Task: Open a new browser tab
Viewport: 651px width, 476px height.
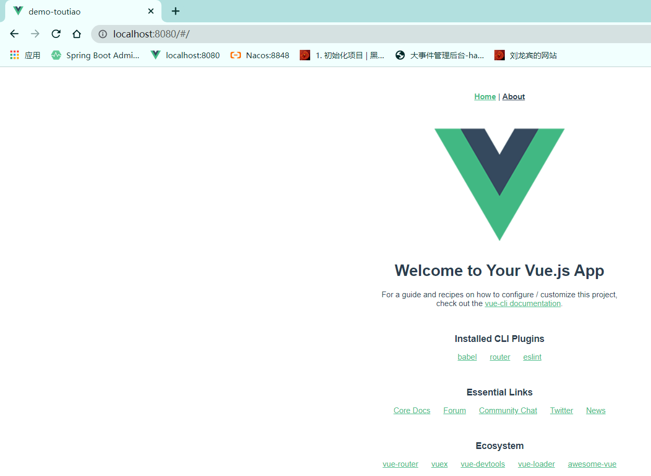Action: click(176, 11)
